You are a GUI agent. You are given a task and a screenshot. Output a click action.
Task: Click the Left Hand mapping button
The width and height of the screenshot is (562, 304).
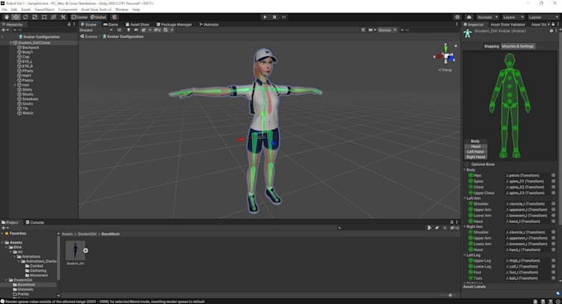(x=475, y=152)
